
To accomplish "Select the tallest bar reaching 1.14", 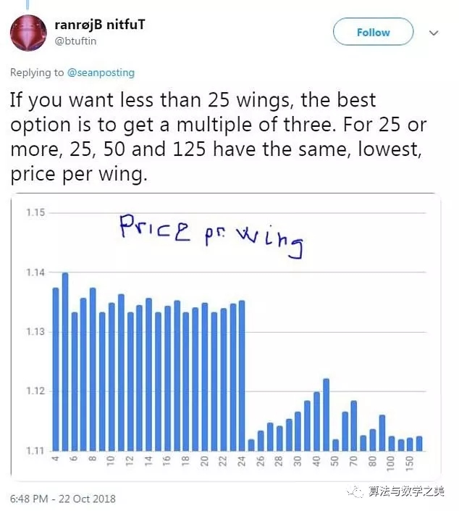I will (65, 361).
